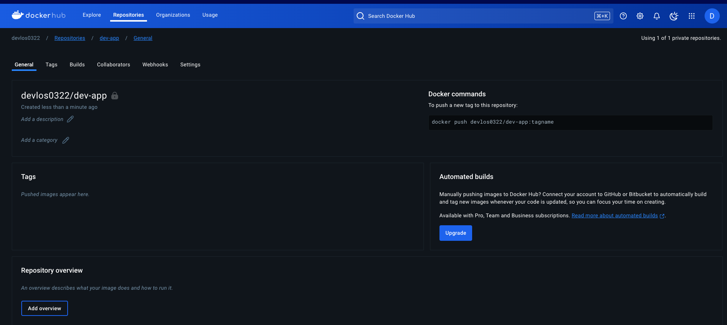Open the Usage page
727x325 pixels.
(210, 15)
